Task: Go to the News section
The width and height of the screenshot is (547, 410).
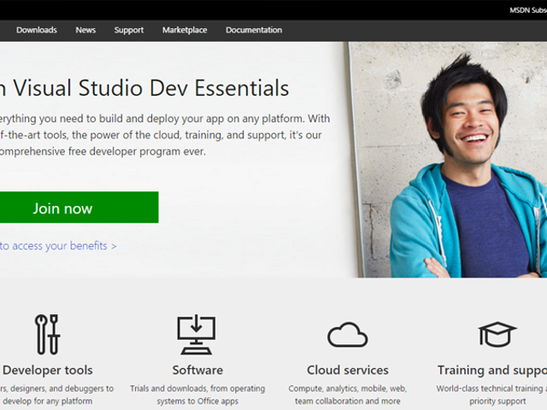Action: 85,30
